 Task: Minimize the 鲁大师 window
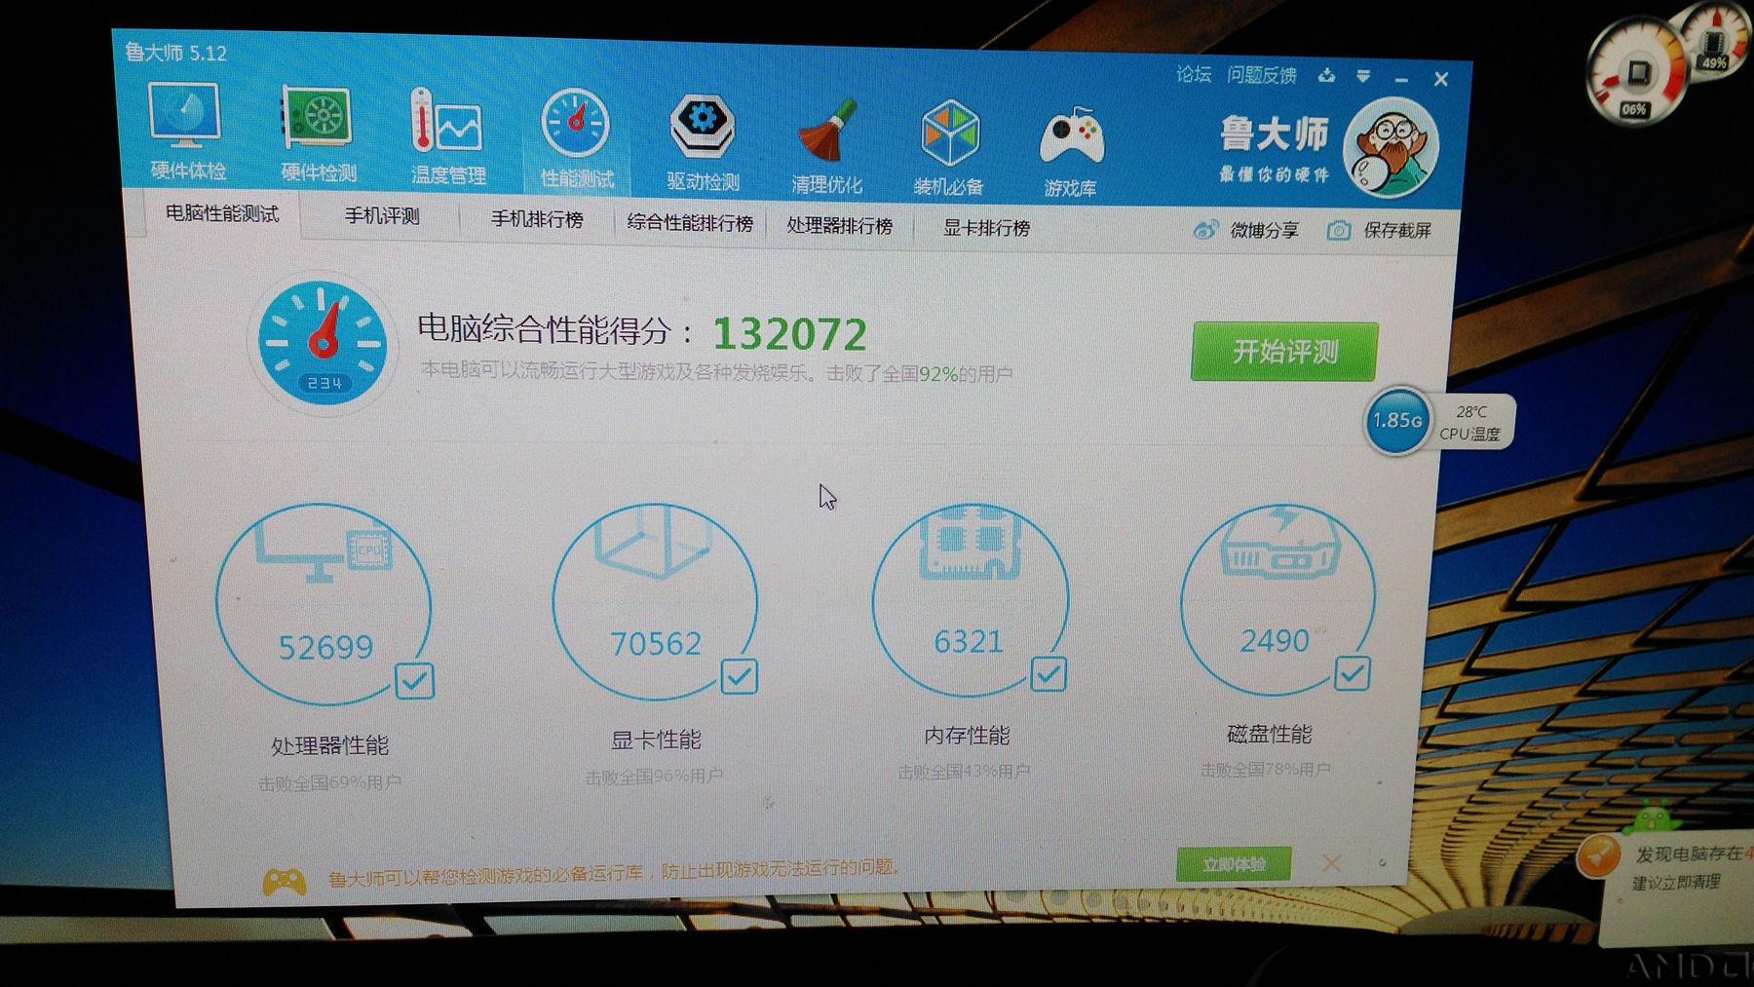[x=1401, y=79]
